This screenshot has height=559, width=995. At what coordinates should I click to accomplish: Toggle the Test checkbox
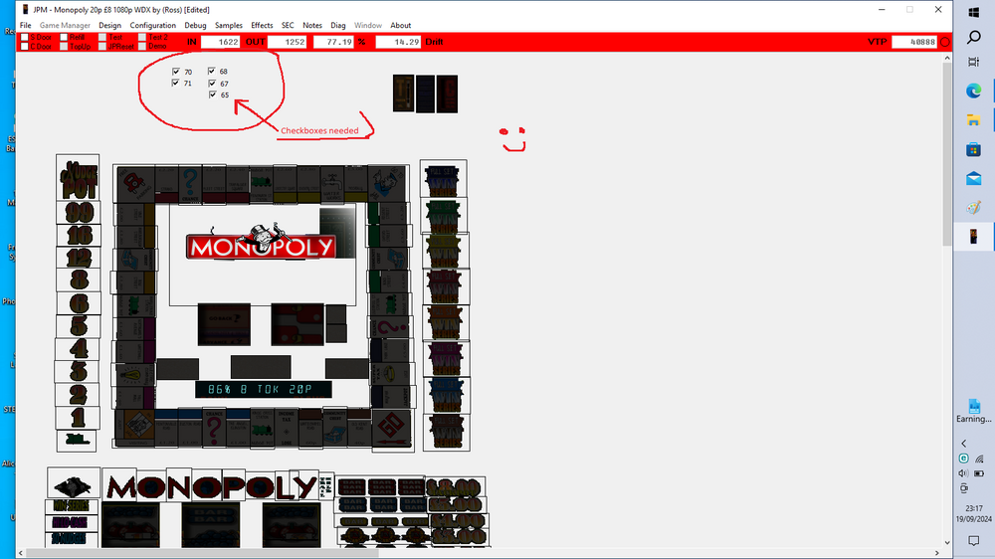click(x=102, y=38)
